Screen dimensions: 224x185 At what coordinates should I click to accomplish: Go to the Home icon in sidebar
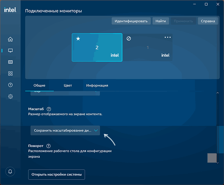tap(10, 39)
